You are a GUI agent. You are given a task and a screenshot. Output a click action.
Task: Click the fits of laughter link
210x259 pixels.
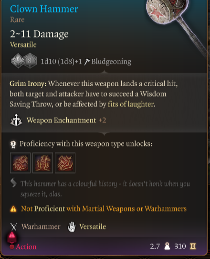click(x=131, y=104)
